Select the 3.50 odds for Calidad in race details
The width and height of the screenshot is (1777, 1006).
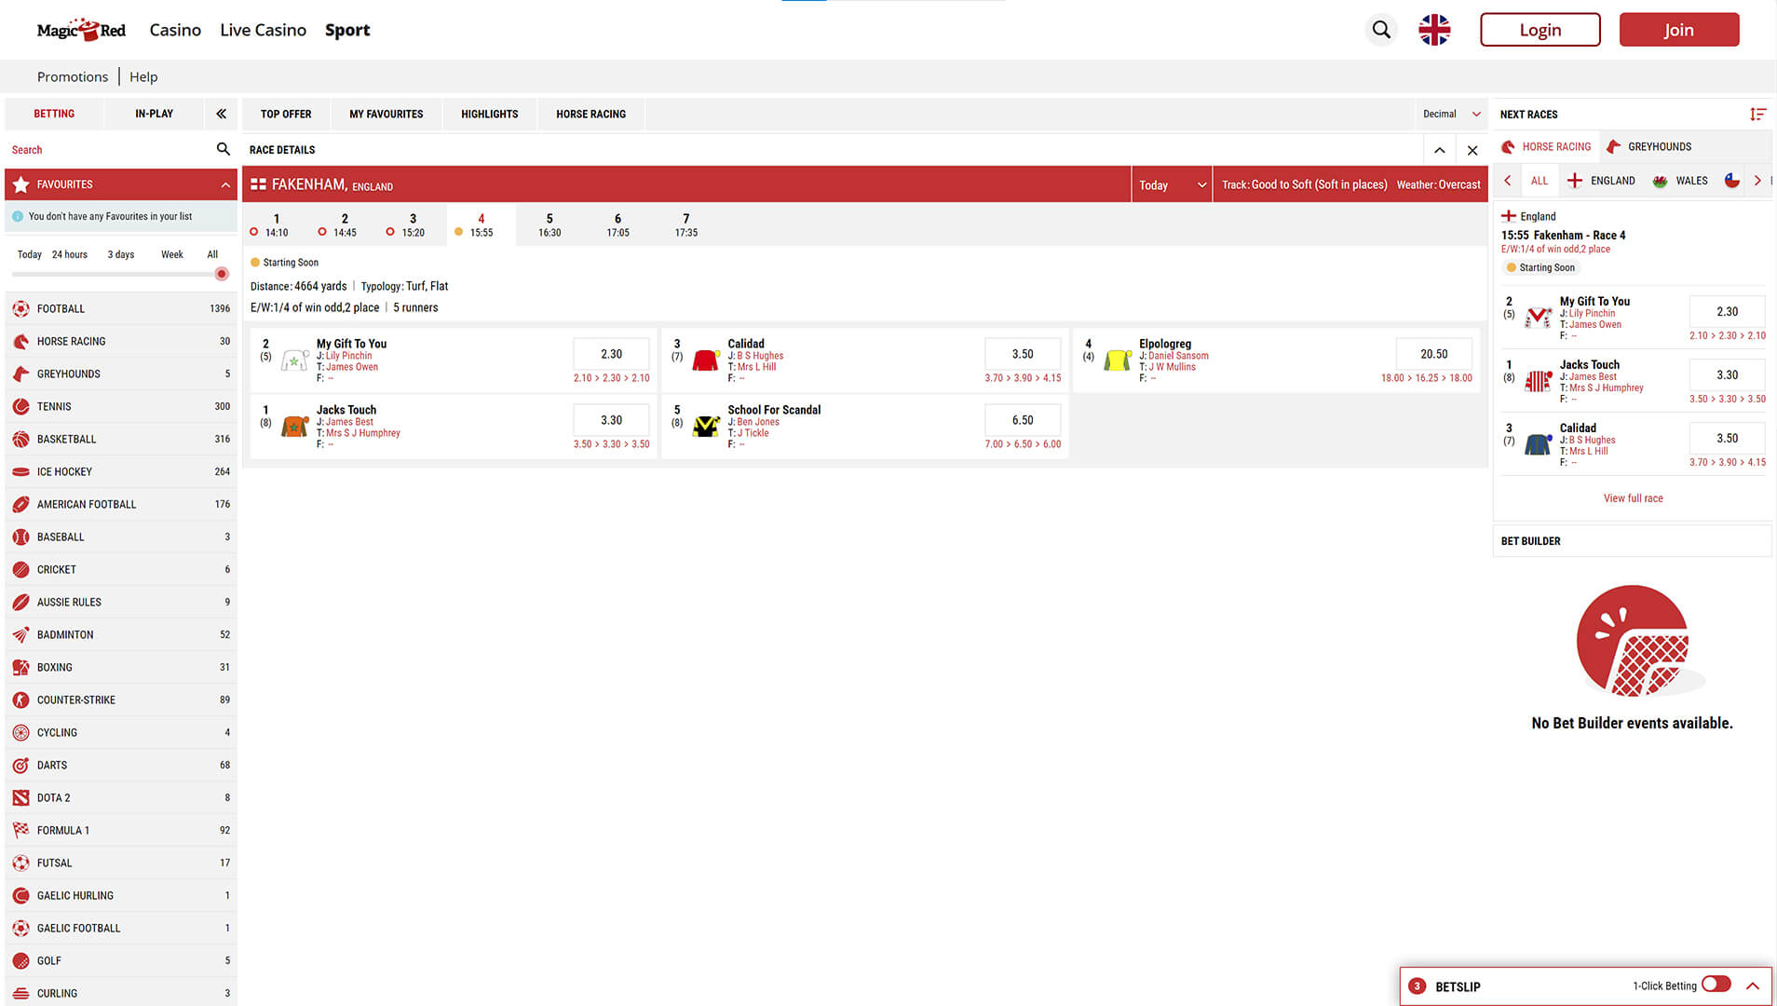[1023, 354]
